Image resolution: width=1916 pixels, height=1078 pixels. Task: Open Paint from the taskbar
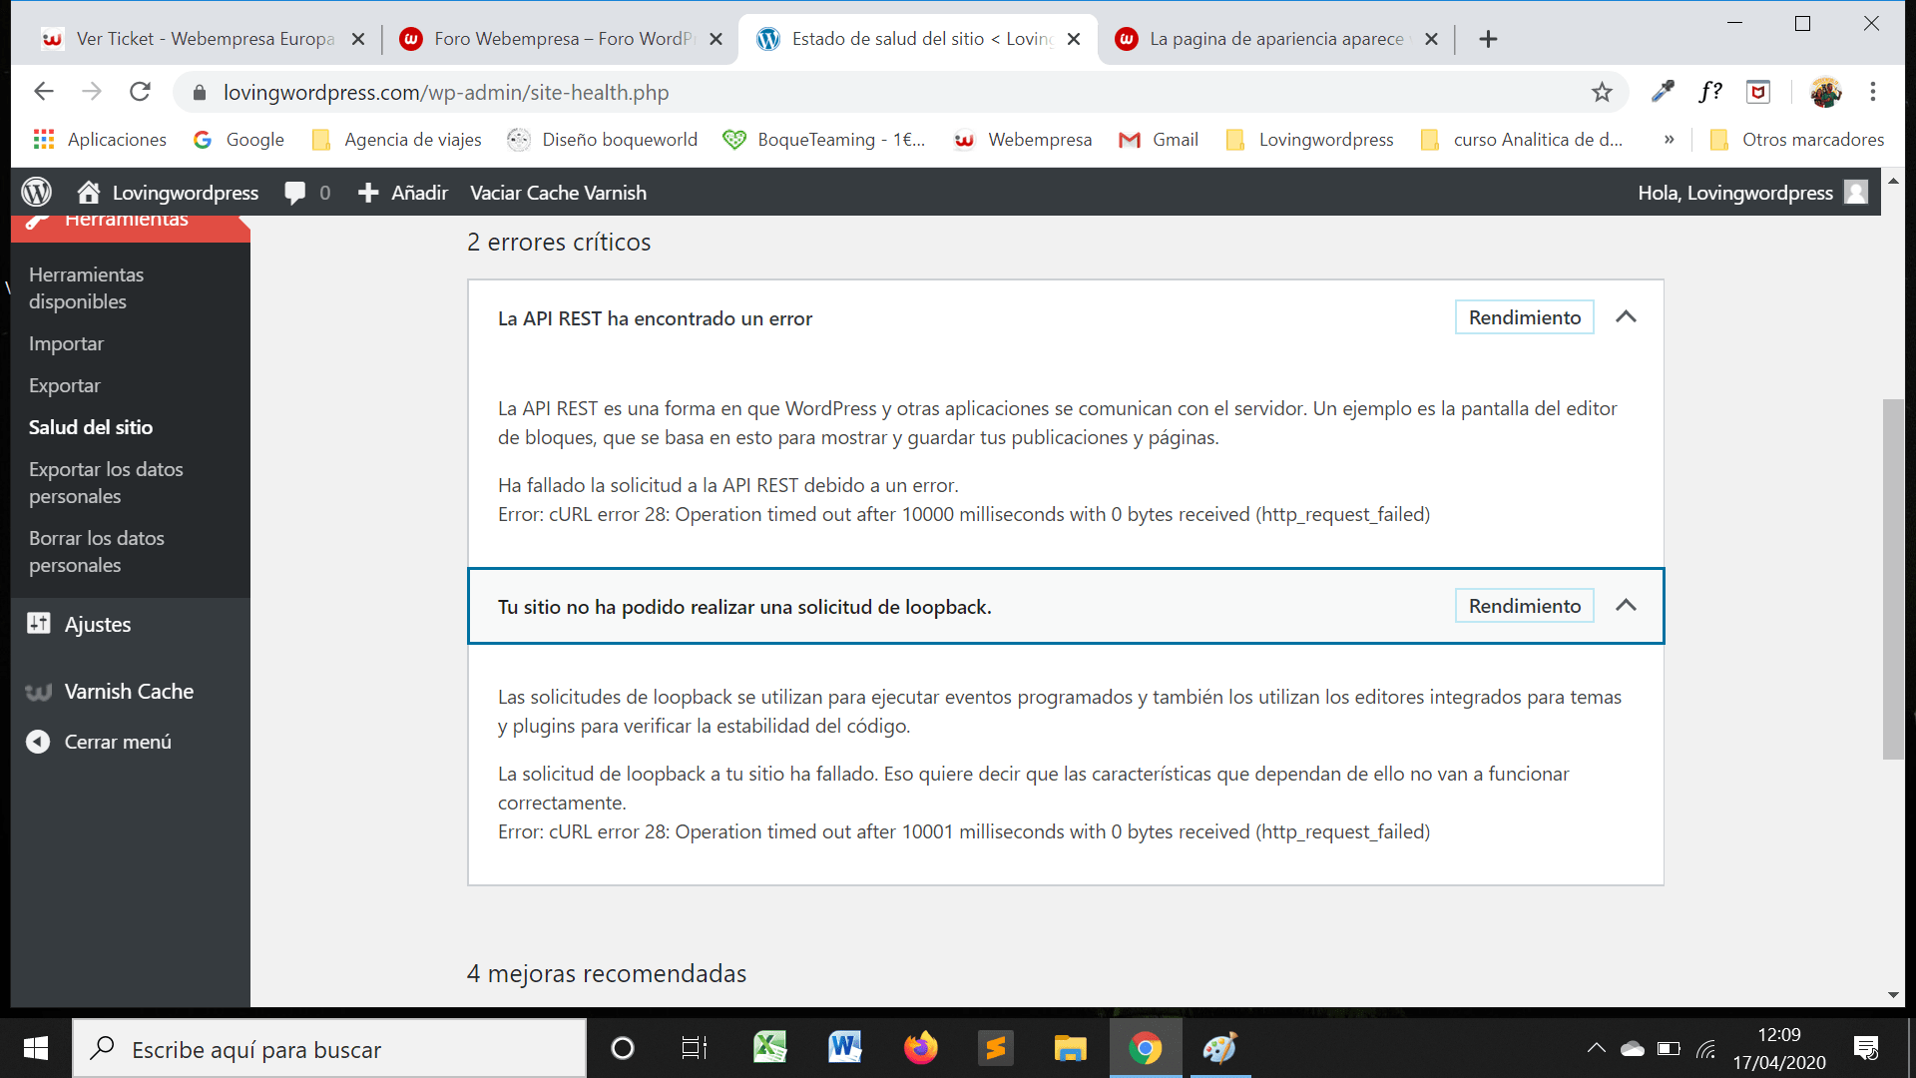(1219, 1048)
